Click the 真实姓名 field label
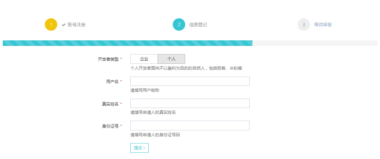Image resolution: width=380 pixels, height=159 pixels. click(110, 104)
